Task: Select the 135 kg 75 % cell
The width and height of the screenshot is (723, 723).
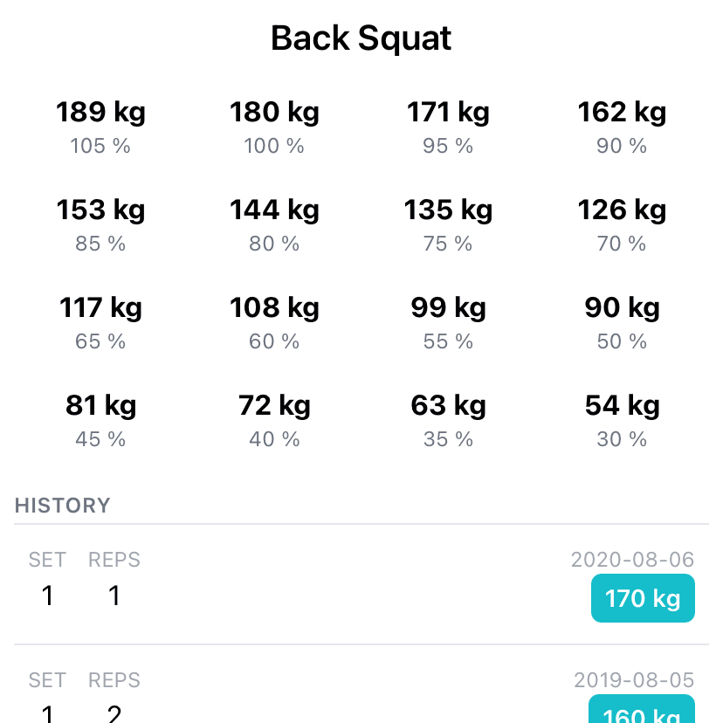Action: coord(448,224)
